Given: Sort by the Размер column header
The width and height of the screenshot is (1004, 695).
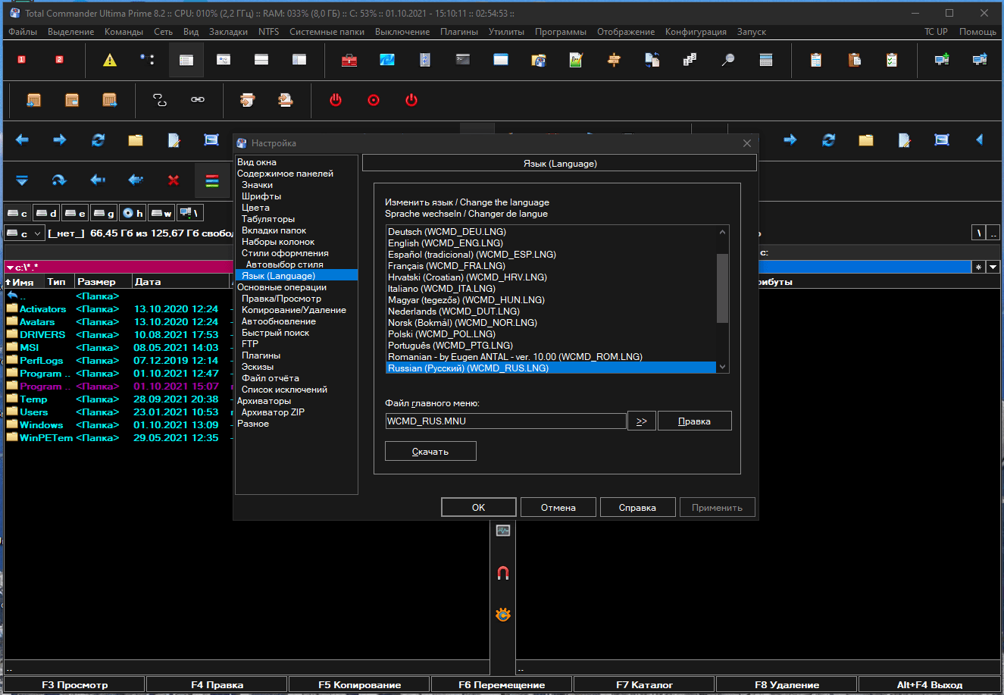Looking at the screenshot, I should coord(102,282).
